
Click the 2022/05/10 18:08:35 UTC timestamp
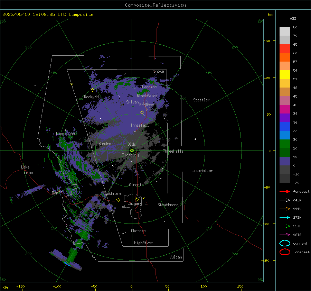click(34, 15)
